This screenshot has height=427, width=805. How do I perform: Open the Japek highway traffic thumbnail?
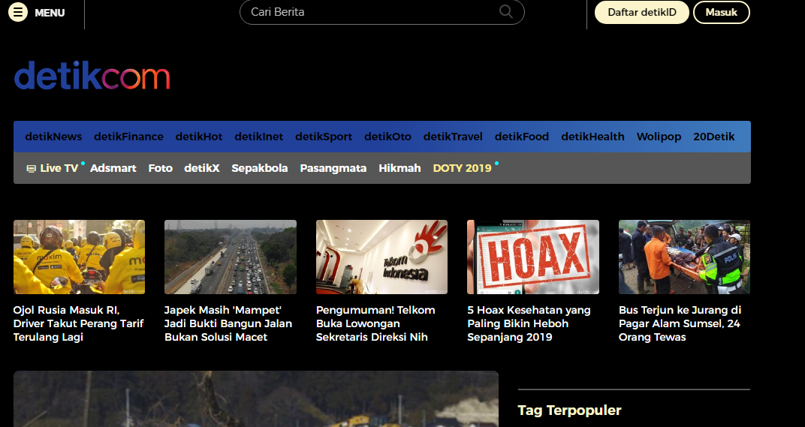point(231,257)
